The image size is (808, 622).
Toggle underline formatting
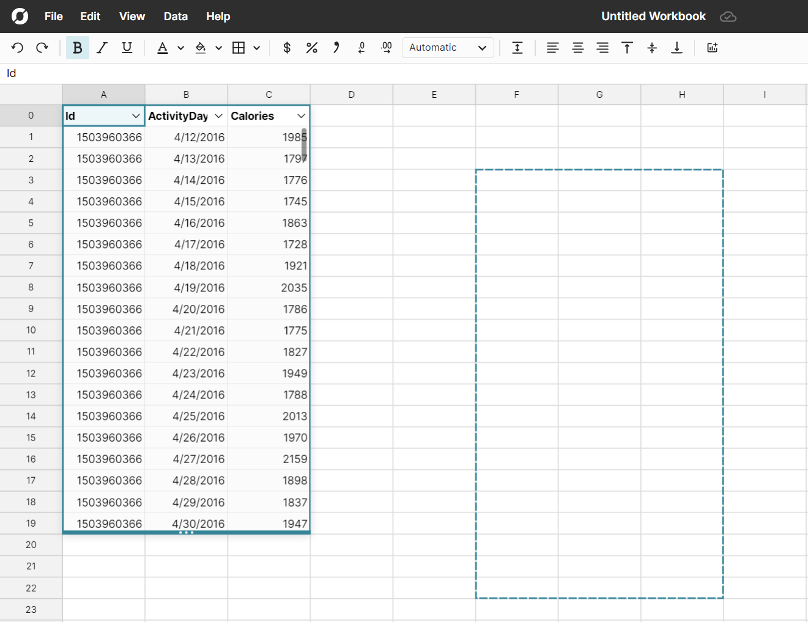(127, 48)
